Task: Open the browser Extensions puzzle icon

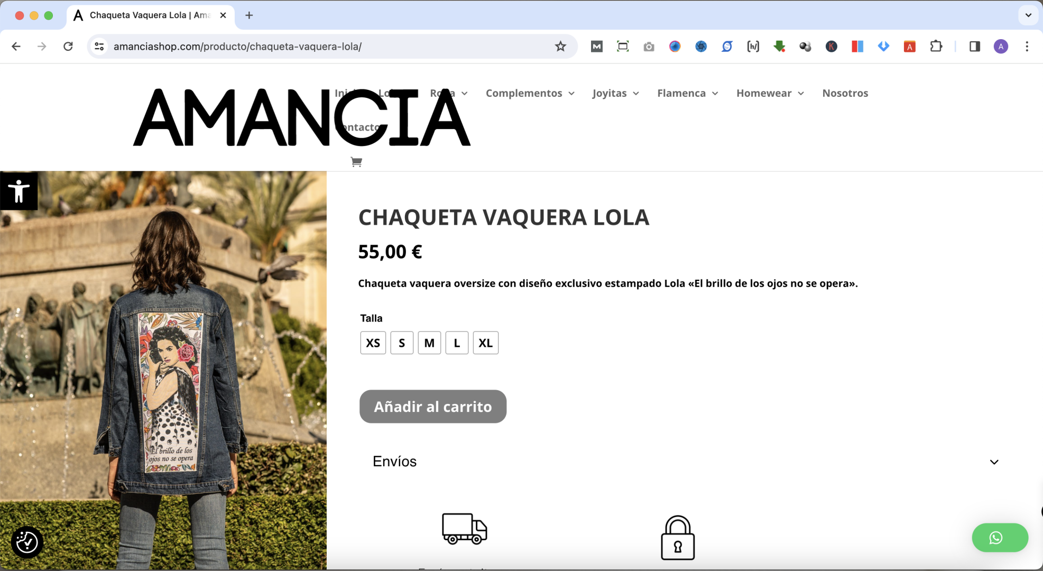Action: 936,47
